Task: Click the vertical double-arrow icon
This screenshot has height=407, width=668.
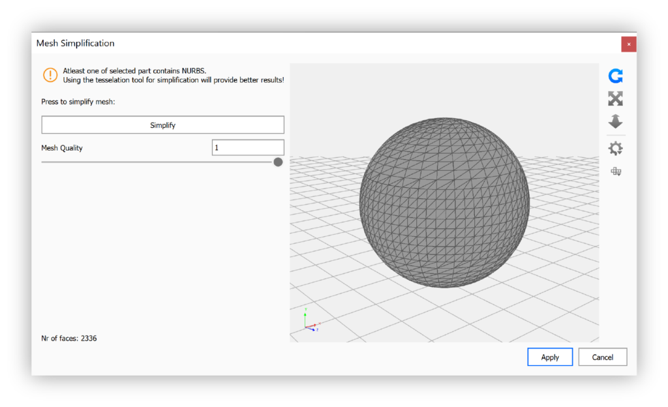Action: point(615,122)
